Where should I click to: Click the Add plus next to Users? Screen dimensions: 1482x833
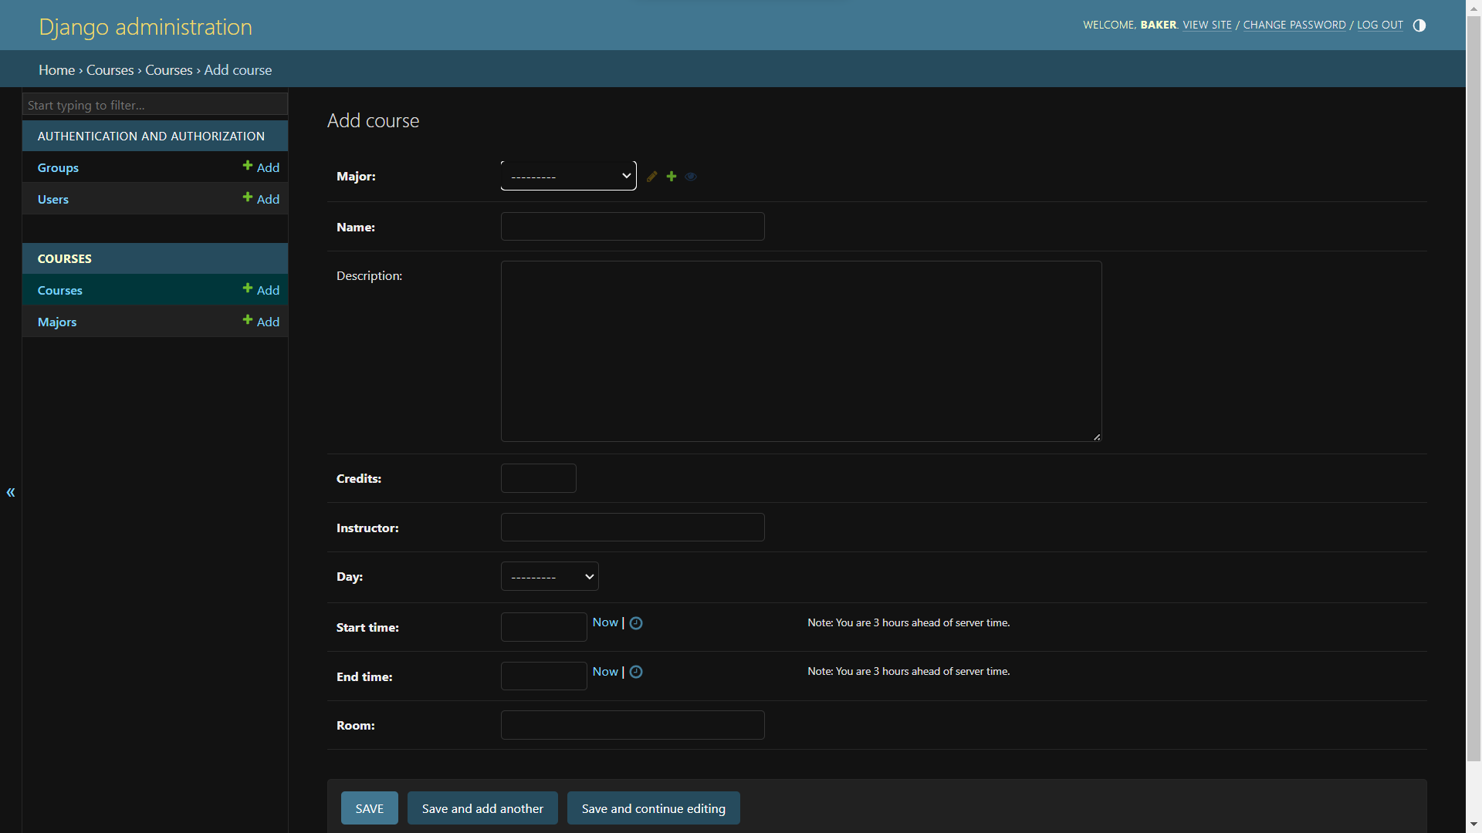(x=261, y=199)
